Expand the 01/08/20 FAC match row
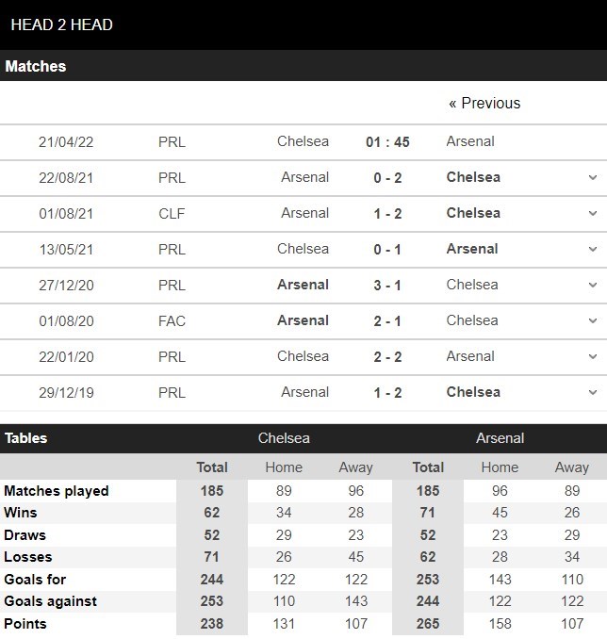This screenshot has height=639, width=607. pos(593,320)
